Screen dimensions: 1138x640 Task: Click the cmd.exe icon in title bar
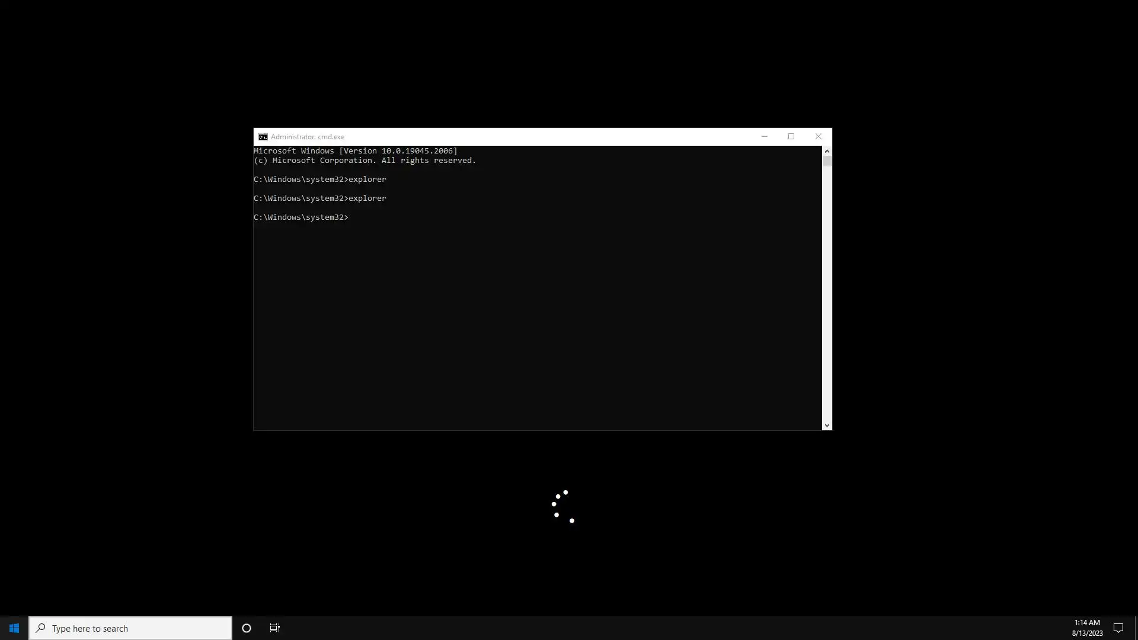click(263, 137)
